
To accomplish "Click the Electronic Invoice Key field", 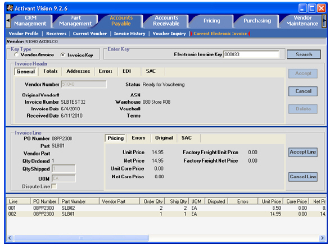I will coord(251,54).
